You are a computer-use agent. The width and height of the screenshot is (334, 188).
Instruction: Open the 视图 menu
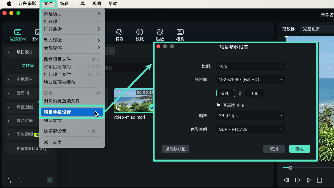pyautogui.click(x=97, y=4)
